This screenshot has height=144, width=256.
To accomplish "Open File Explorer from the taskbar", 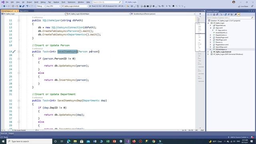I will tap(75, 141).
